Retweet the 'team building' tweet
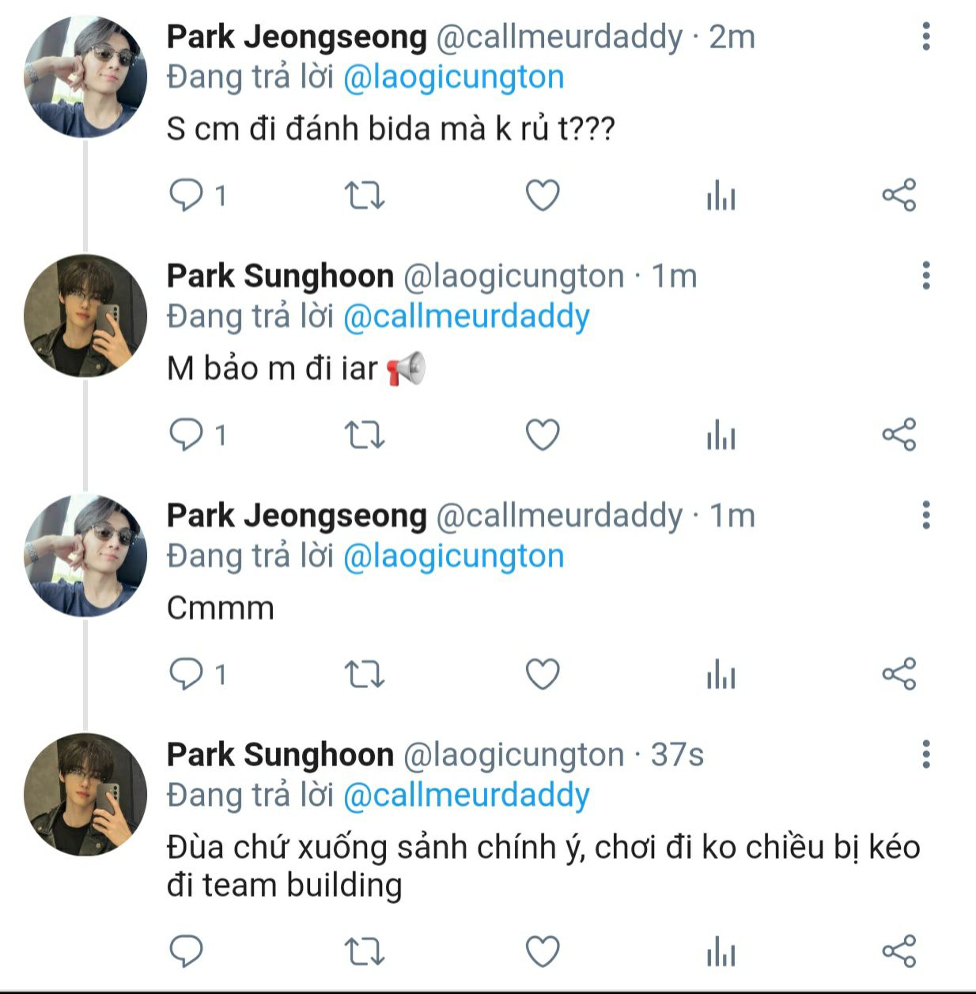The width and height of the screenshot is (976, 994). (x=365, y=951)
